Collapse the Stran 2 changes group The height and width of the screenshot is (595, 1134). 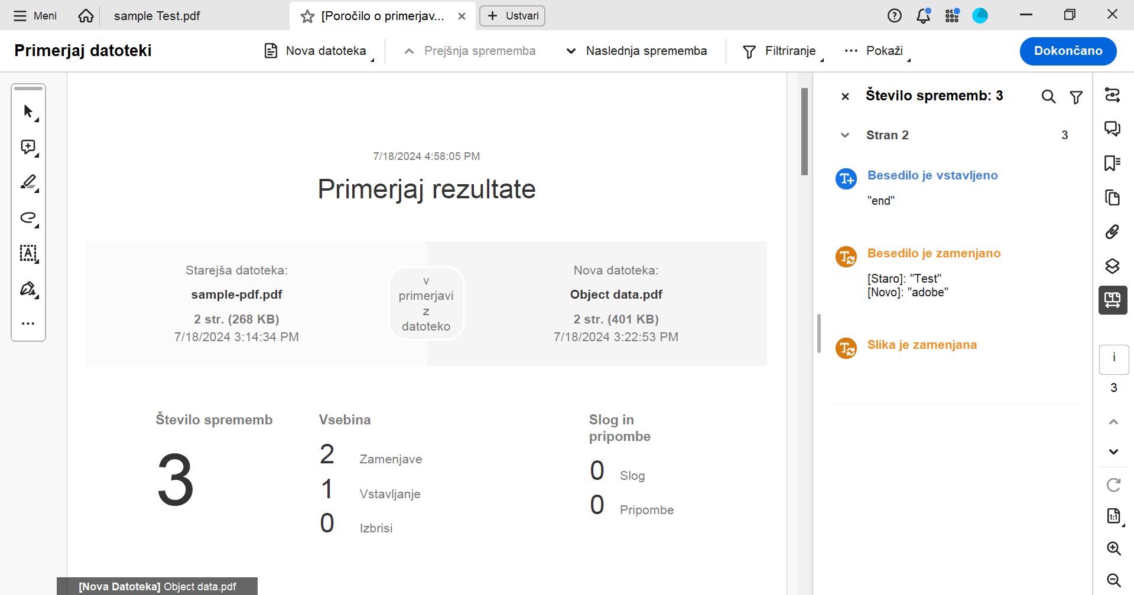click(845, 135)
